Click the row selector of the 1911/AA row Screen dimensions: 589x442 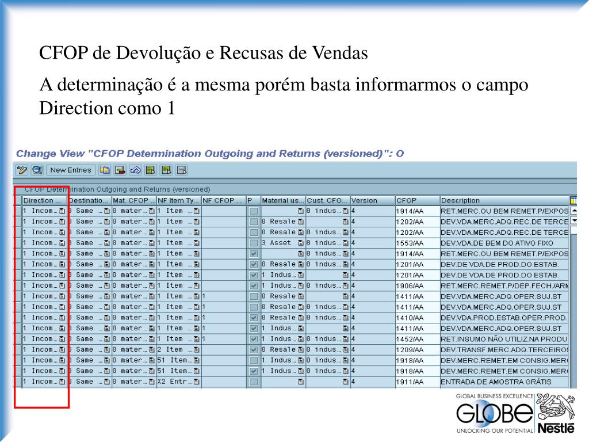coord(18,382)
